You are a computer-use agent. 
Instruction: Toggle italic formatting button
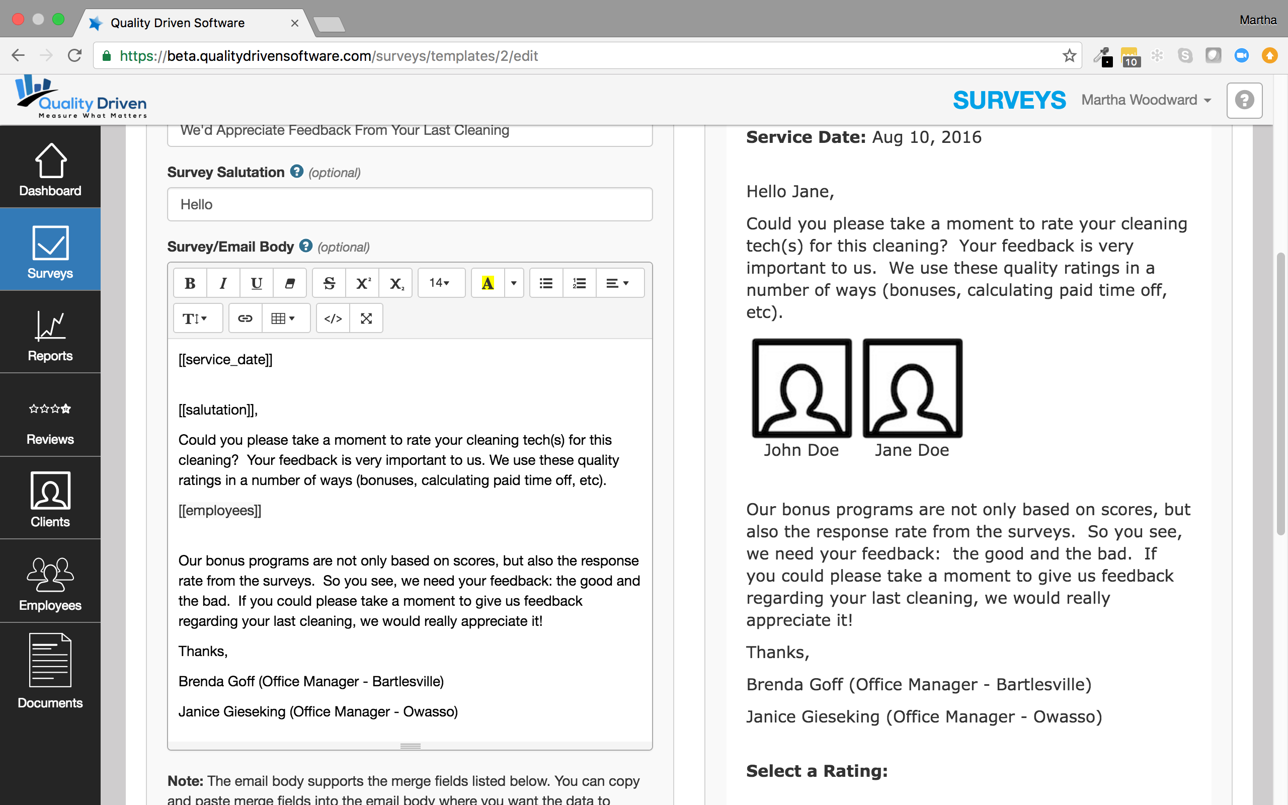pyautogui.click(x=223, y=283)
